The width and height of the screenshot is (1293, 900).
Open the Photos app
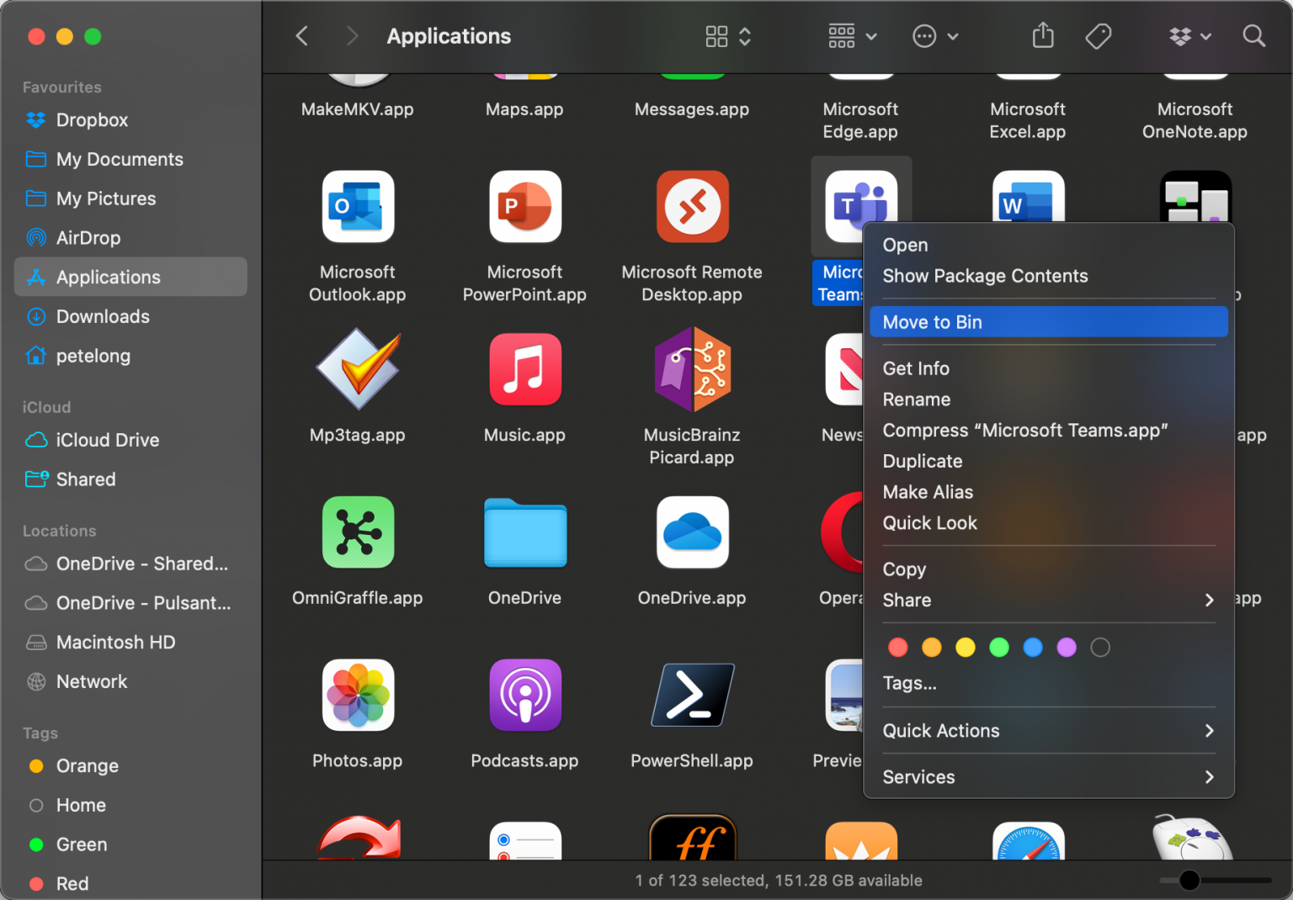click(x=358, y=695)
